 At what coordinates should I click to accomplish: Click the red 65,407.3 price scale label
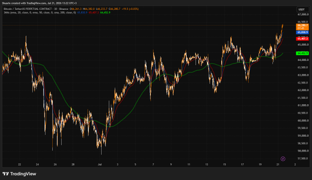tap(302, 39)
